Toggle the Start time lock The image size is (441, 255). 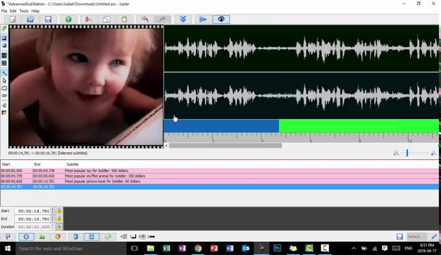[x=59, y=211]
